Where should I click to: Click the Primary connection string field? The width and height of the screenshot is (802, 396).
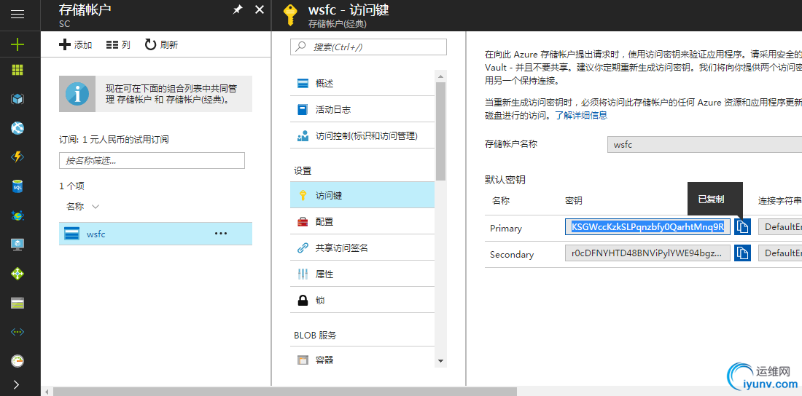click(x=780, y=227)
